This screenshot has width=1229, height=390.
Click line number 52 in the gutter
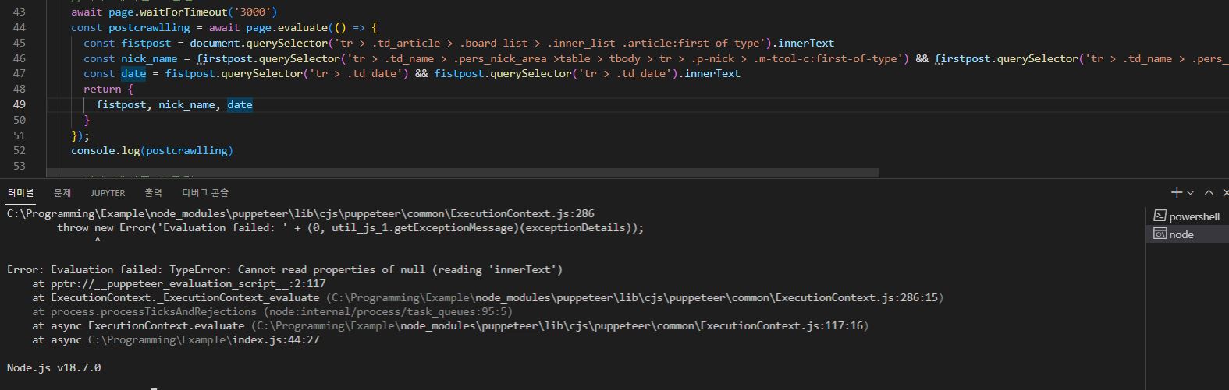20,150
